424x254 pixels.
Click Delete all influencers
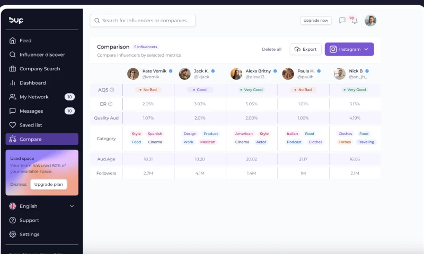pos(271,49)
